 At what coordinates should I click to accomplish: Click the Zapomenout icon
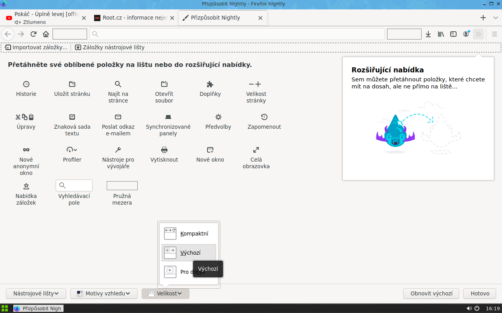pyautogui.click(x=264, y=117)
